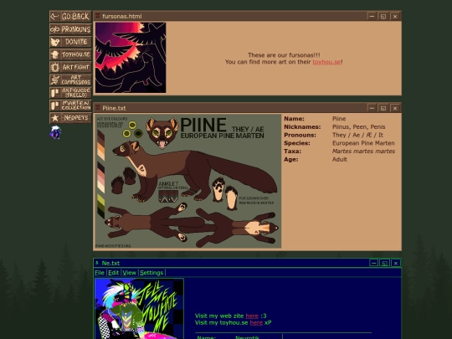Image resolution: width=452 pixels, height=339 pixels.
Task: Close the Piine.txt window
Action: 395,108
